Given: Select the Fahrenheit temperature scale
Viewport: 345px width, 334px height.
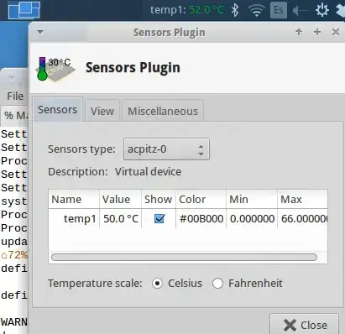Looking at the screenshot, I should 217,284.
